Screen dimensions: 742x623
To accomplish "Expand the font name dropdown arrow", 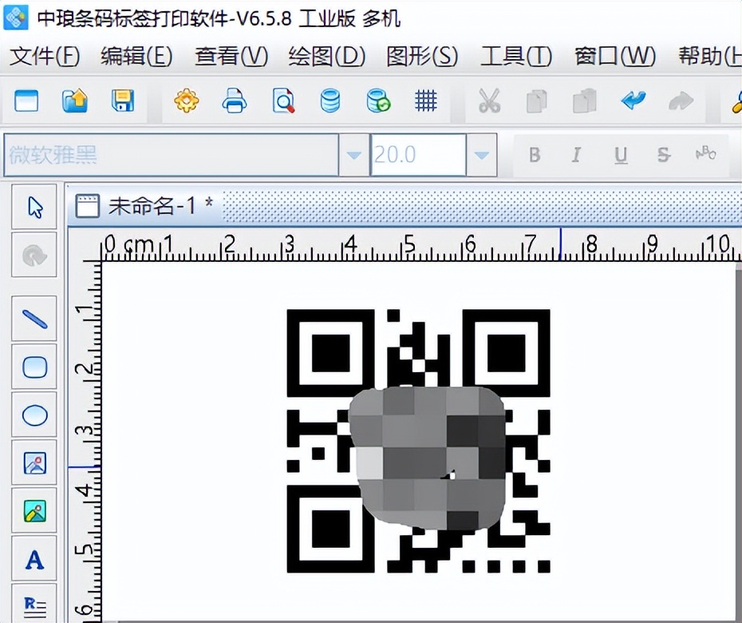I will pos(354,155).
